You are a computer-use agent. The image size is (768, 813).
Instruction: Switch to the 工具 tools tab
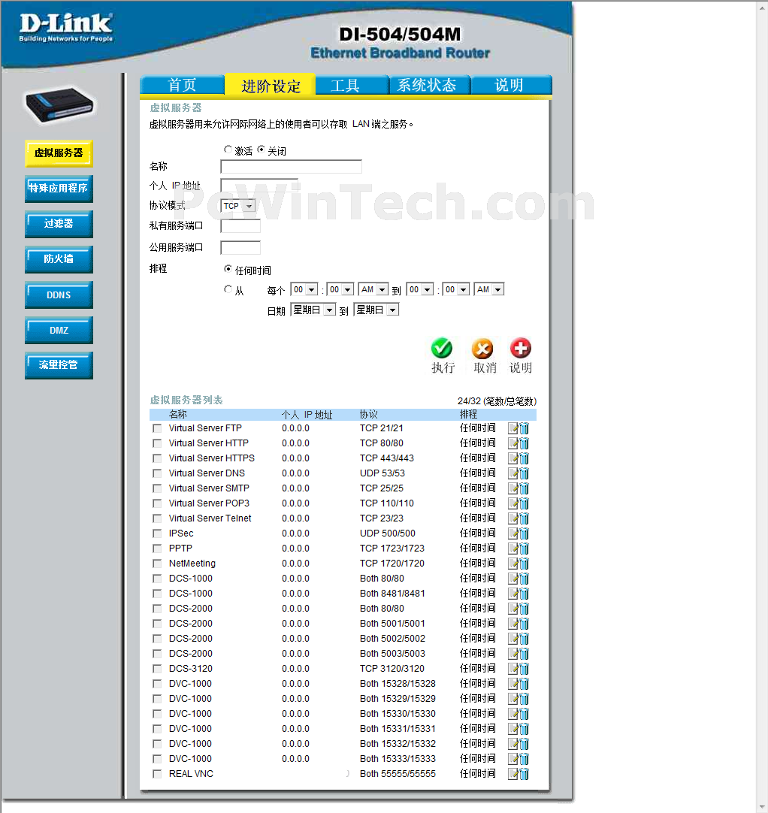click(x=352, y=86)
